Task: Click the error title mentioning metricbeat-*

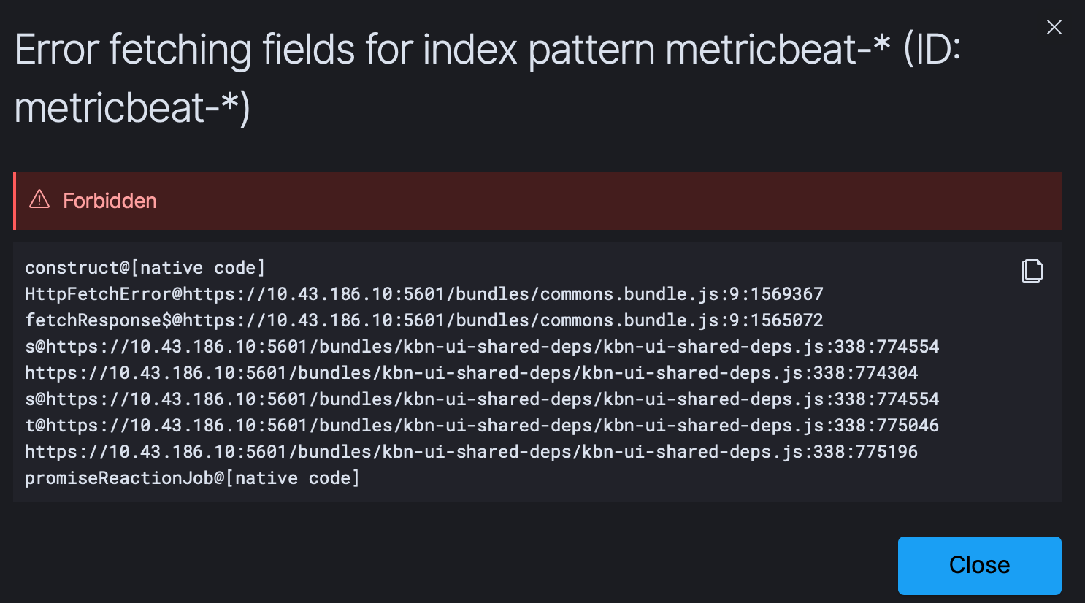Action: pyautogui.click(x=488, y=78)
